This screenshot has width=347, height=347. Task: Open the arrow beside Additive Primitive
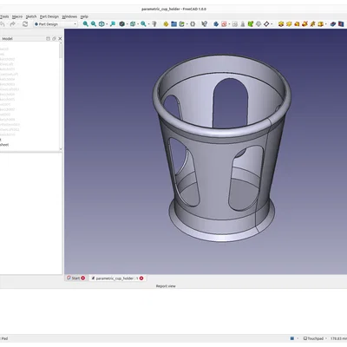coord(325,24)
